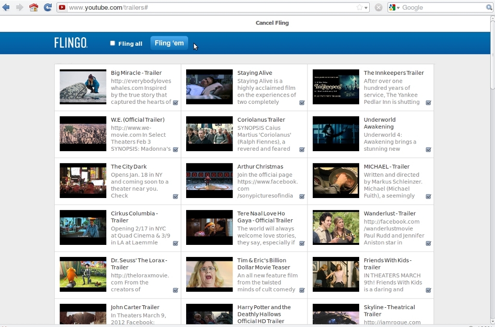
Task: Toggle checkbox for Wanderlust - Trailer
Action: pyautogui.click(x=428, y=243)
